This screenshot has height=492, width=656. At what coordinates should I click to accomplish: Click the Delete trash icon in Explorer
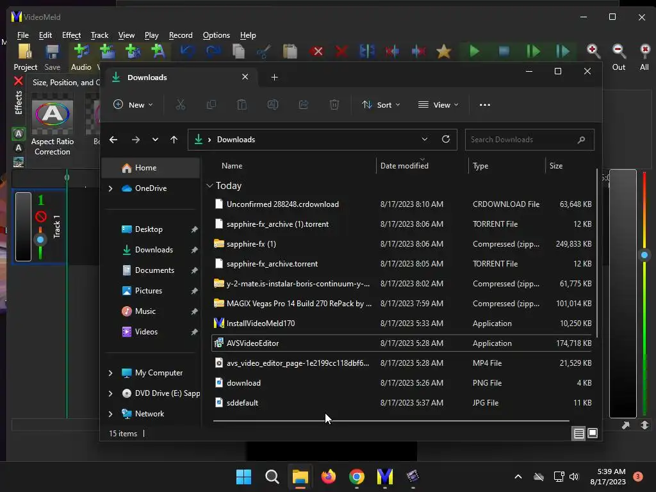point(334,104)
